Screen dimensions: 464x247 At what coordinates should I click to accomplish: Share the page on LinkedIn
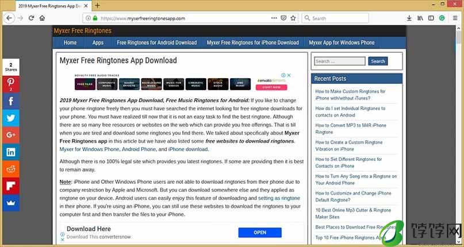pyautogui.click(x=11, y=152)
